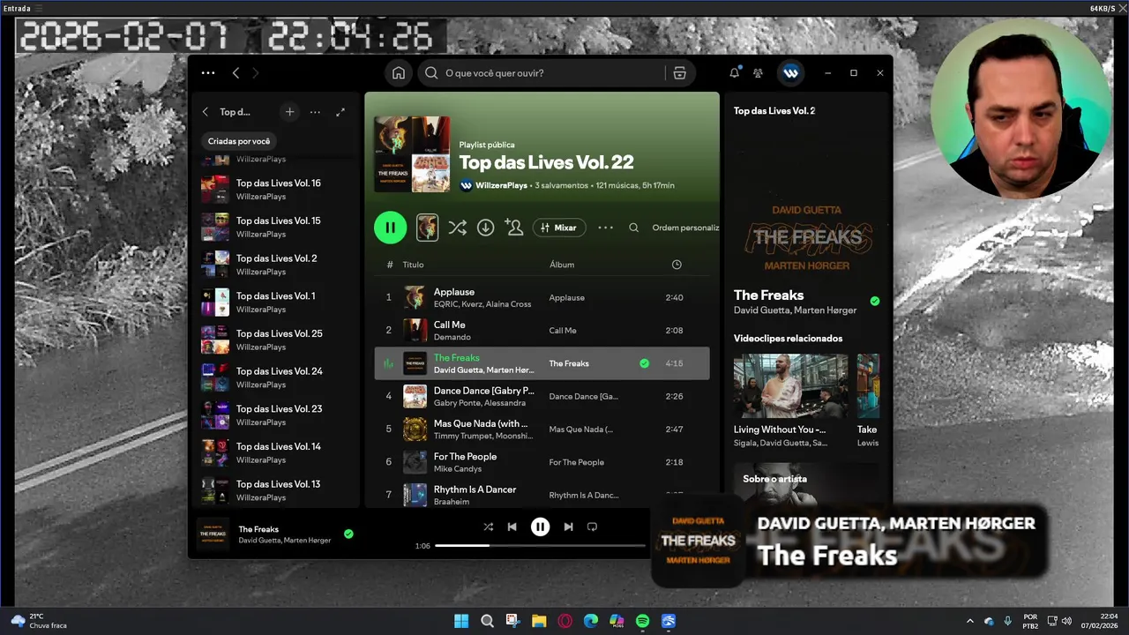Skip to previous track

(x=512, y=527)
